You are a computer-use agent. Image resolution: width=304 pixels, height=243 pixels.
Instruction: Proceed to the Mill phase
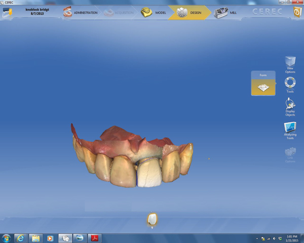[x=225, y=12]
